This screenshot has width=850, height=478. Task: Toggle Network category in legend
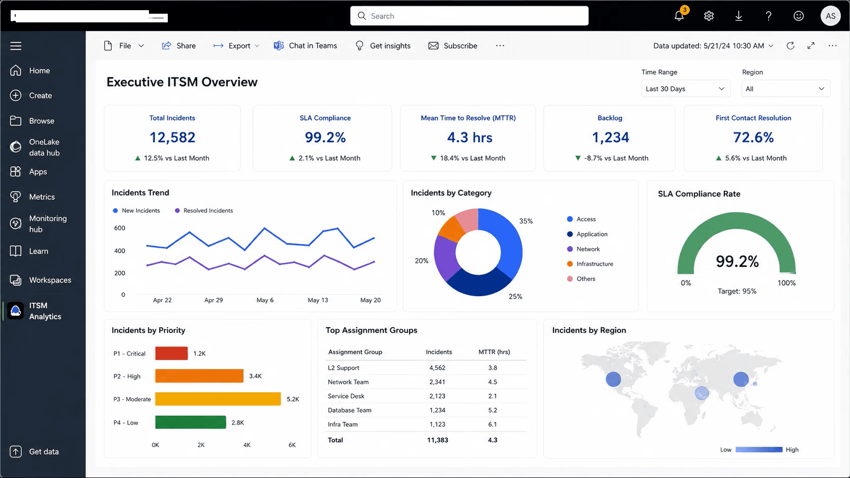pos(583,249)
